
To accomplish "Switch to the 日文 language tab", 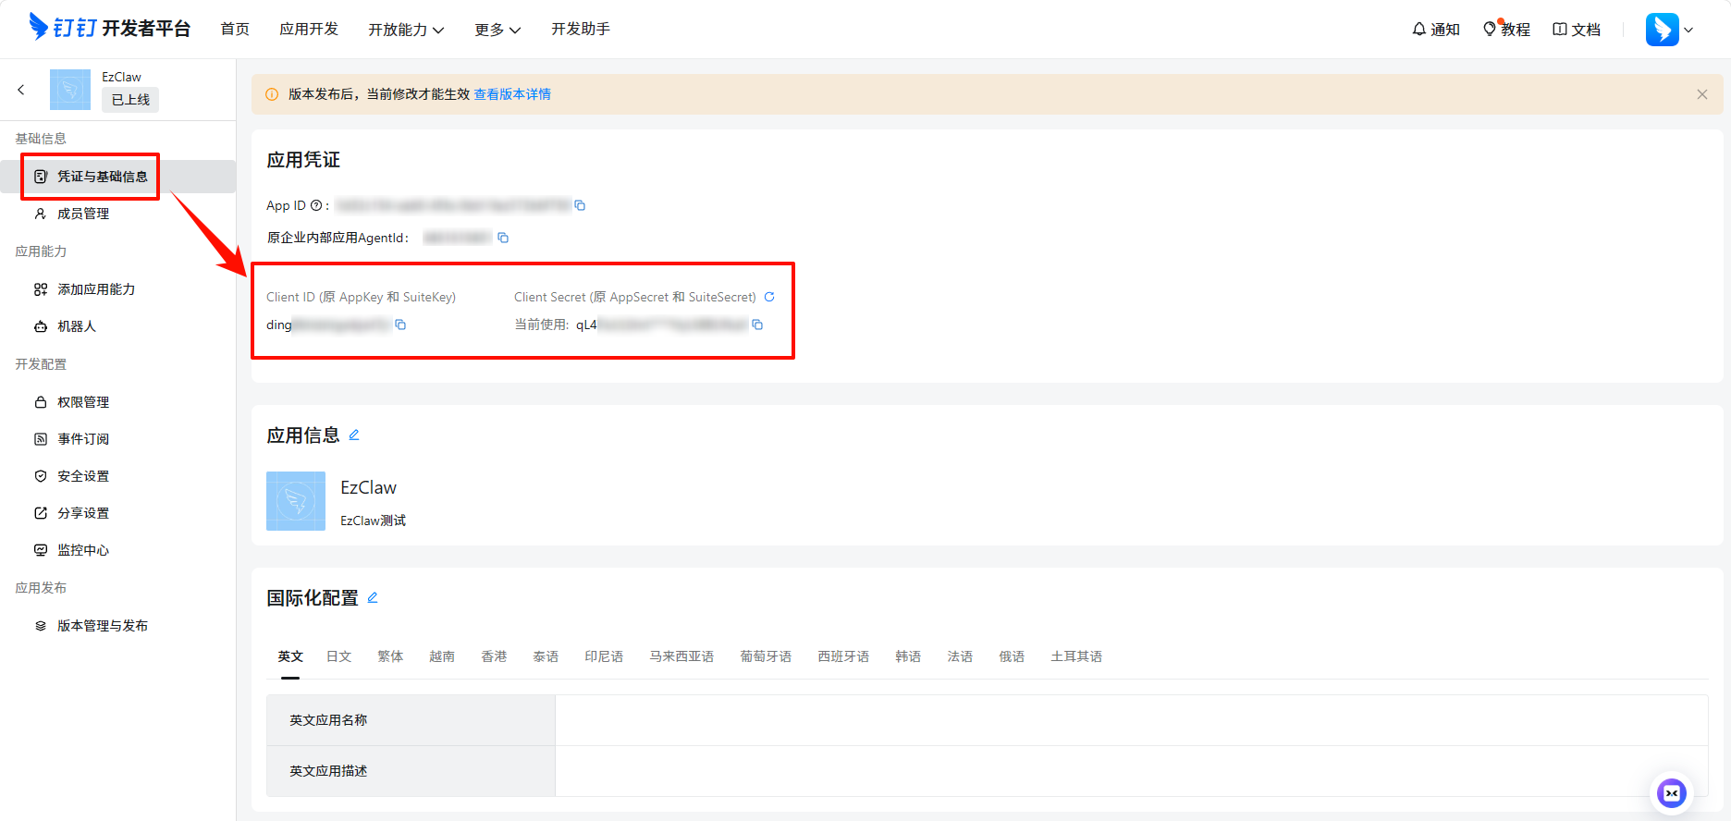I will 338,656.
